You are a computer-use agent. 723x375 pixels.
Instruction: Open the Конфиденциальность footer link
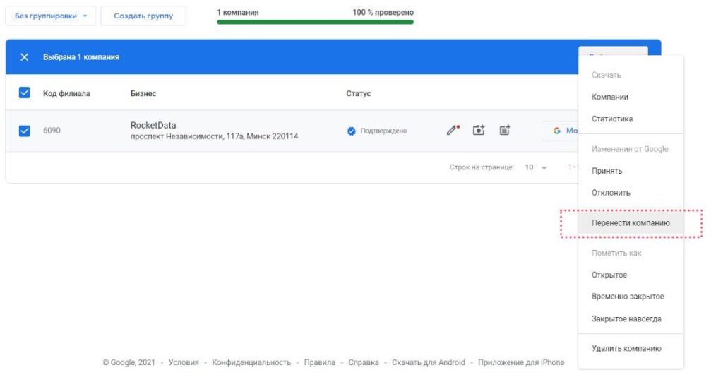(251, 362)
